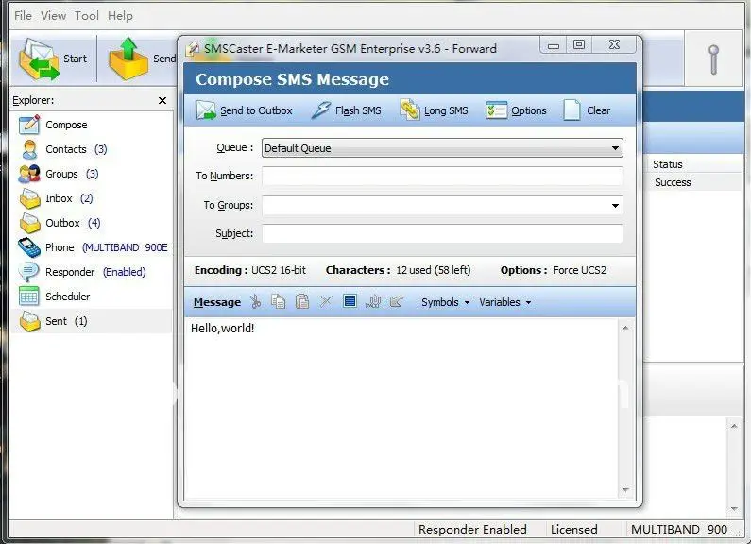Click message area scrollbar down arrow

(x=625, y=490)
